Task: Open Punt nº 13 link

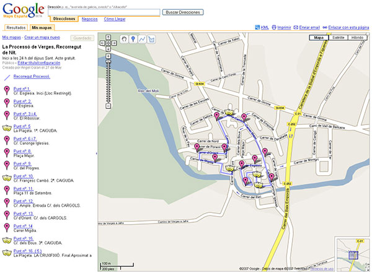Action: 24,214
